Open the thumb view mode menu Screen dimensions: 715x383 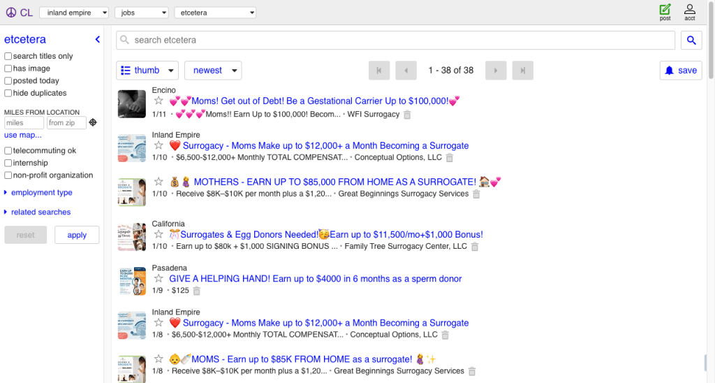click(x=147, y=71)
